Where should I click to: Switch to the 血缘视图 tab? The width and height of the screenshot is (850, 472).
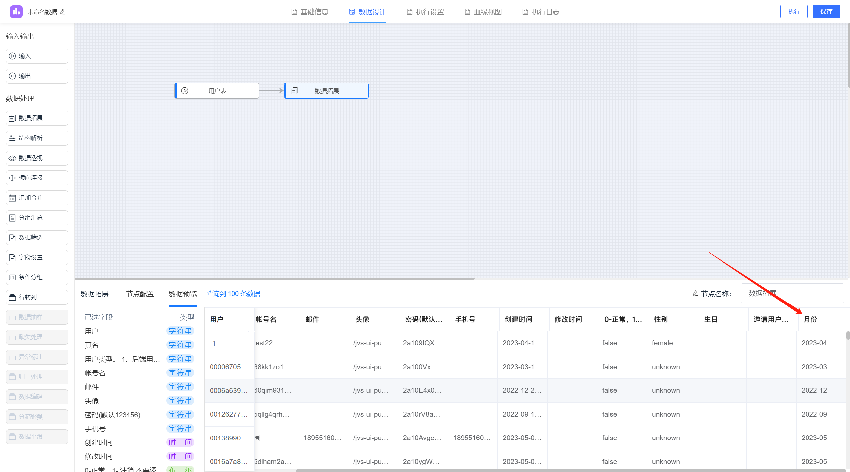pyautogui.click(x=482, y=12)
